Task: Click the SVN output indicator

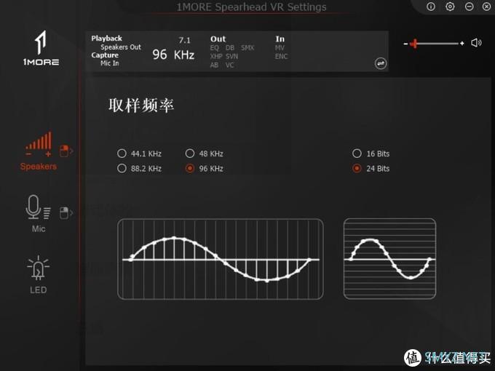Action: (231, 57)
